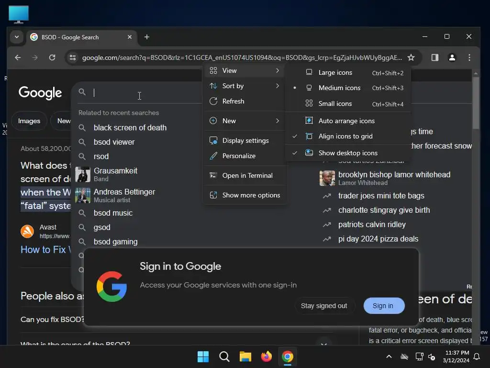Select Grausamkeit Band suggestion

116,174
